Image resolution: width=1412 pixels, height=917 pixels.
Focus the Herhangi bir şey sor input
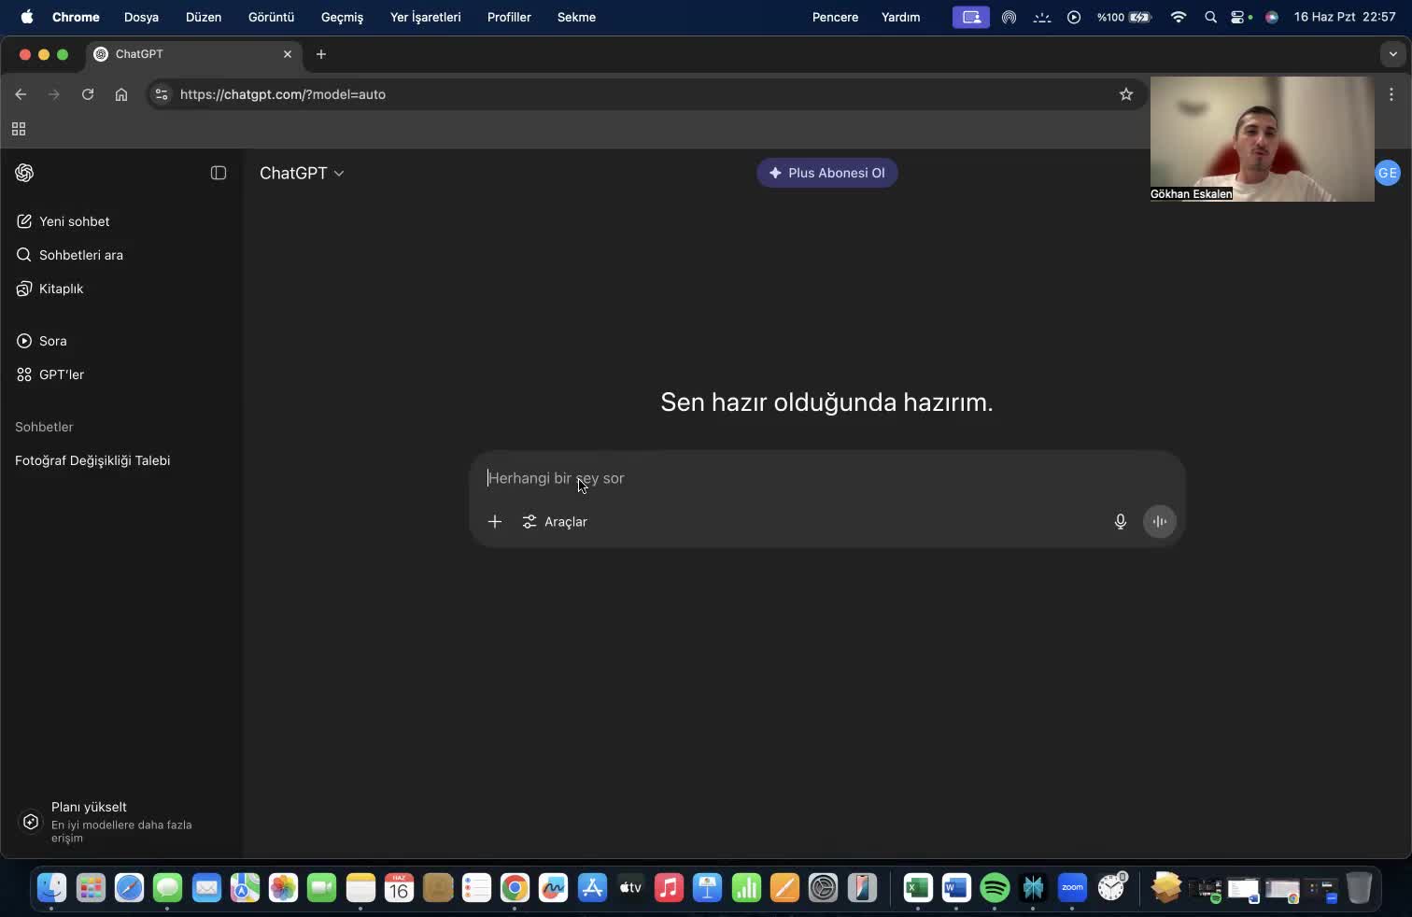tap(826, 478)
